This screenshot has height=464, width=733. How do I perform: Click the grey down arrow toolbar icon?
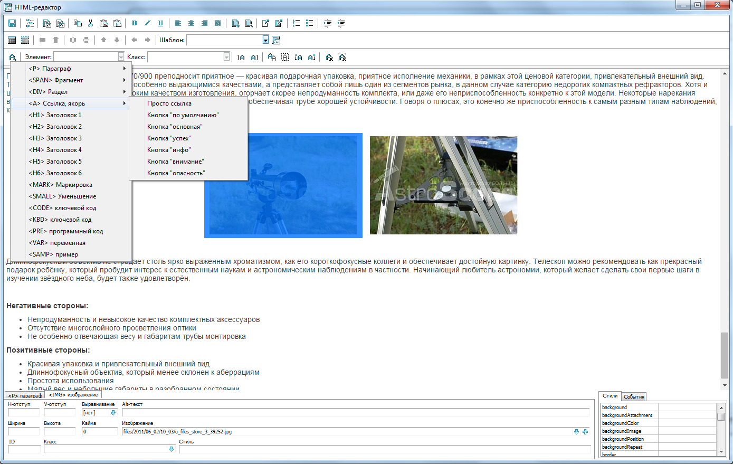[117, 40]
